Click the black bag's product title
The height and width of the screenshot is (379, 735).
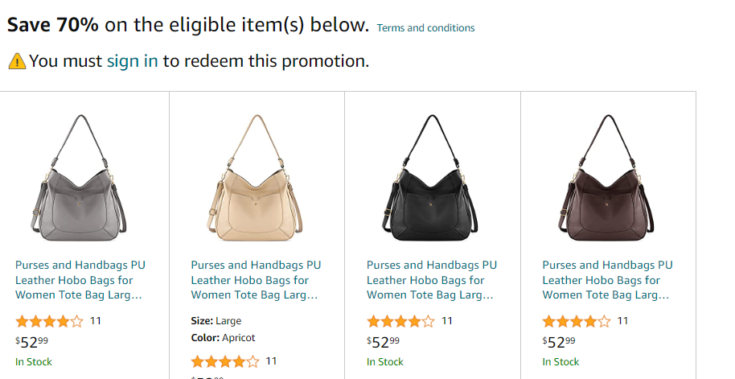432,280
